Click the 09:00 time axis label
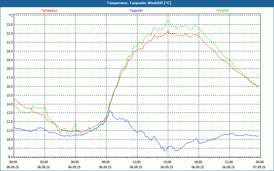This screenshot has width=274, height=171. coord(106,162)
